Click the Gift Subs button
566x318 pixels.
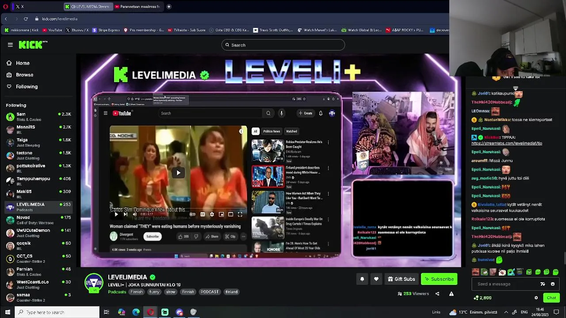tap(402, 279)
